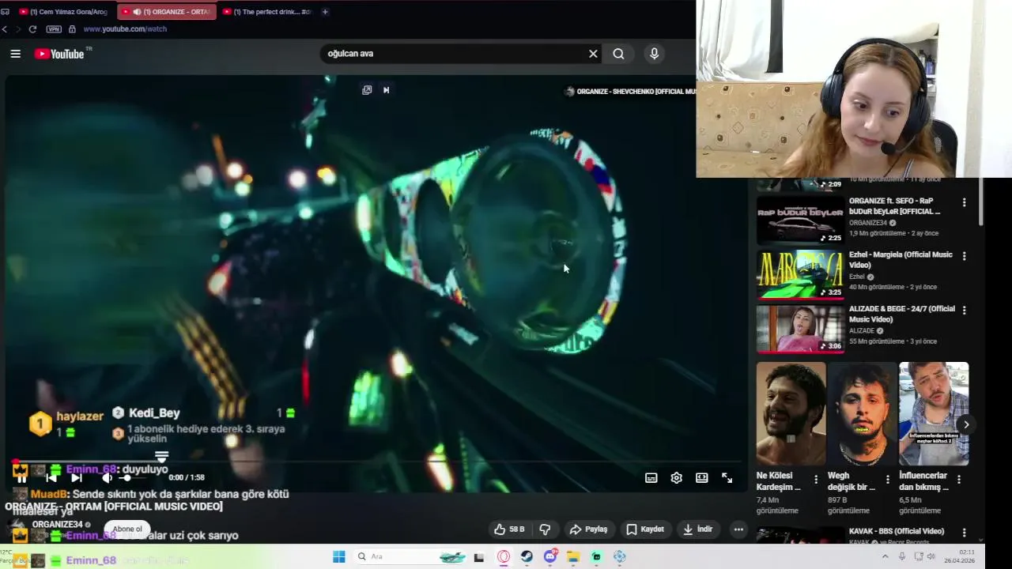Open the Influencerlar dan bıkmış short

point(934,414)
